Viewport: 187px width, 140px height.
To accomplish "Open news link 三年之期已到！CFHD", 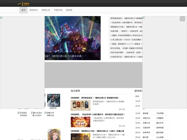I will (126, 40).
